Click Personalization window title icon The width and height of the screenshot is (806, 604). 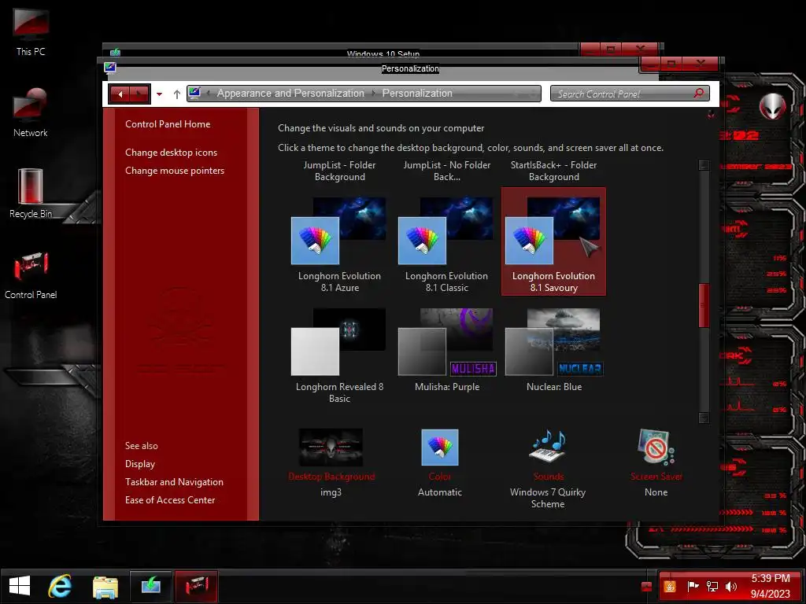(109, 68)
